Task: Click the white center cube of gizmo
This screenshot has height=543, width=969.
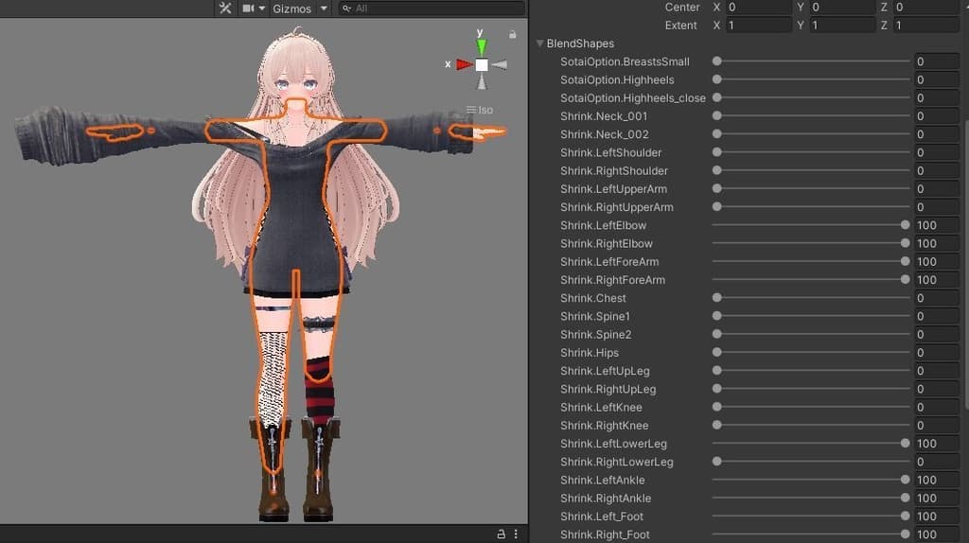Action: coord(482,64)
